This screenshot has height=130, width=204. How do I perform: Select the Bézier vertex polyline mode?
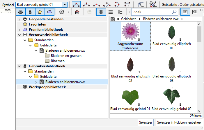coord(86,5)
